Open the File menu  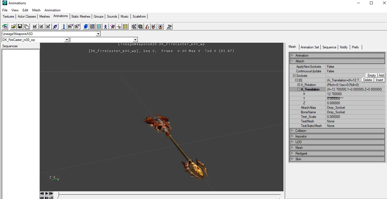click(x=5, y=10)
